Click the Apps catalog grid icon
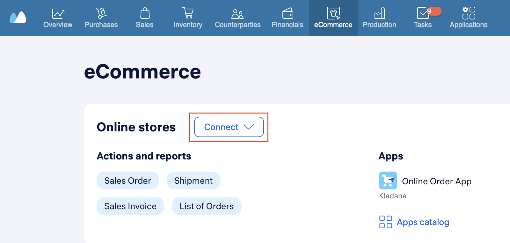The image size is (510, 243). [x=386, y=222]
